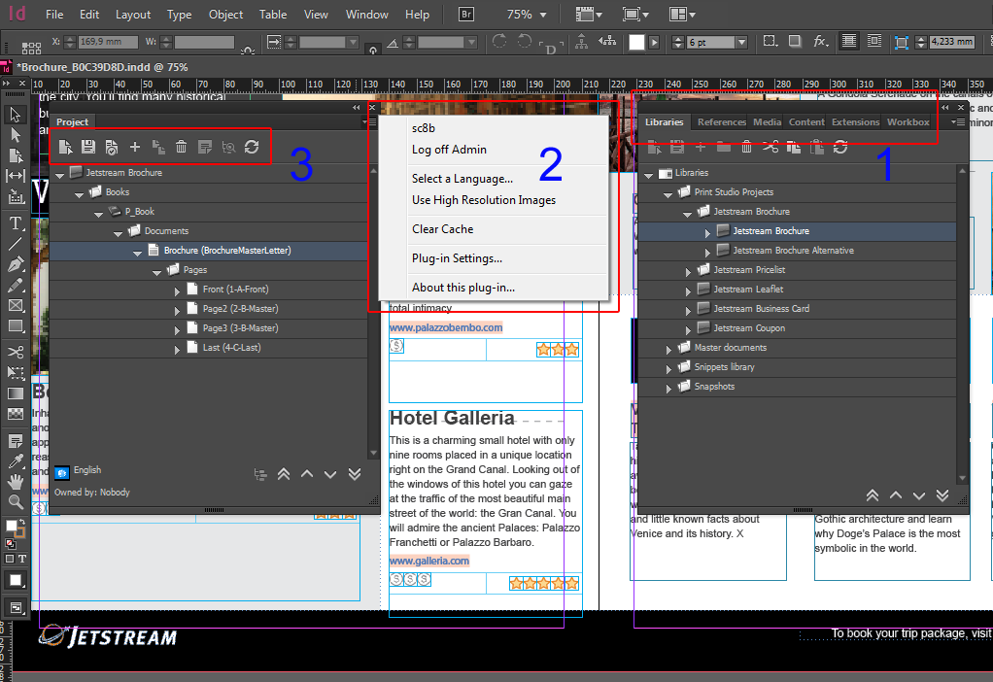
Task: Choose Plug-in Settings... menu entry
Action: pyautogui.click(x=457, y=258)
